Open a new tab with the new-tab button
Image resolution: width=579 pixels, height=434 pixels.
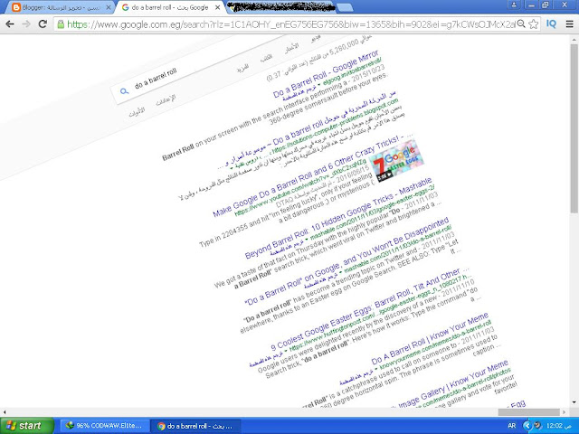pos(345,7)
